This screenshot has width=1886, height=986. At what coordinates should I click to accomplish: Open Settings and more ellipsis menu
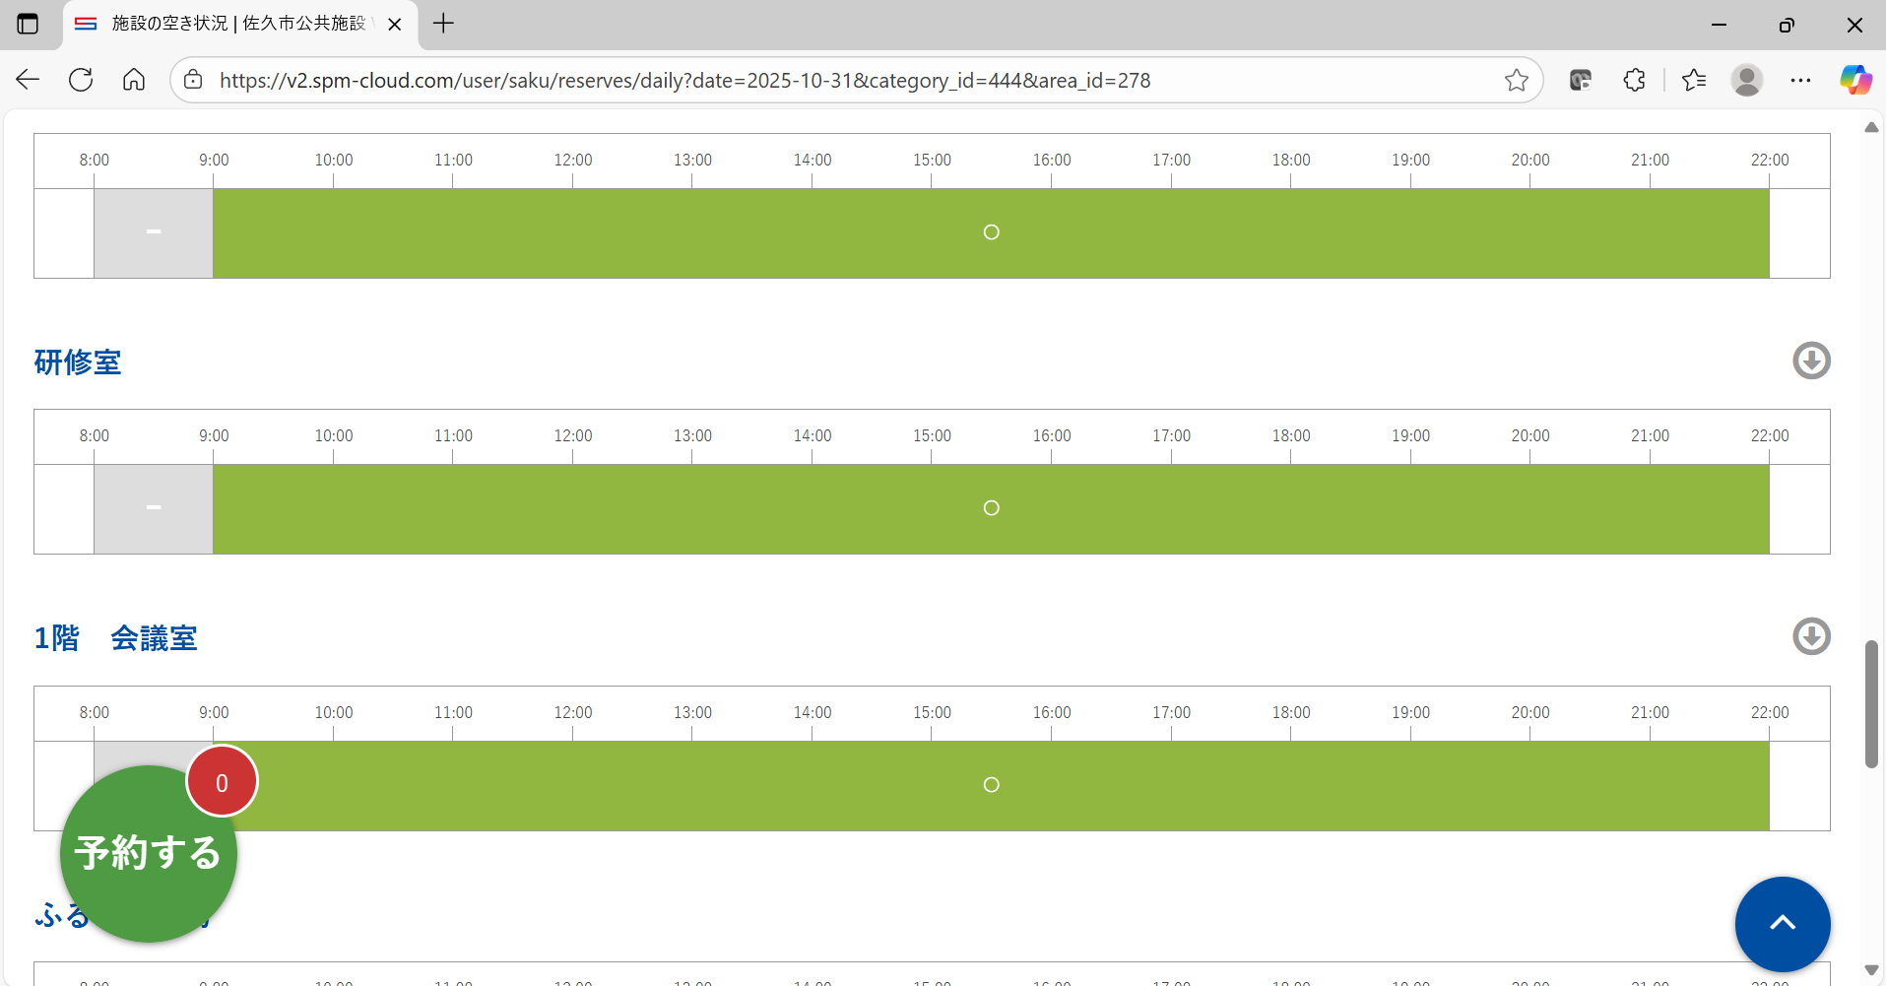coord(1800,80)
